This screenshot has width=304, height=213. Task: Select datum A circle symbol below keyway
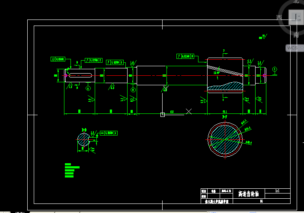(x=88, y=88)
